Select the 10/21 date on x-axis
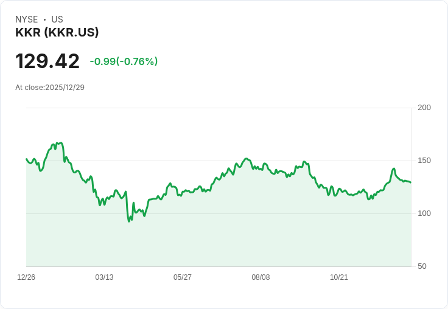Viewport: 448px width, 309px height. coord(339,277)
